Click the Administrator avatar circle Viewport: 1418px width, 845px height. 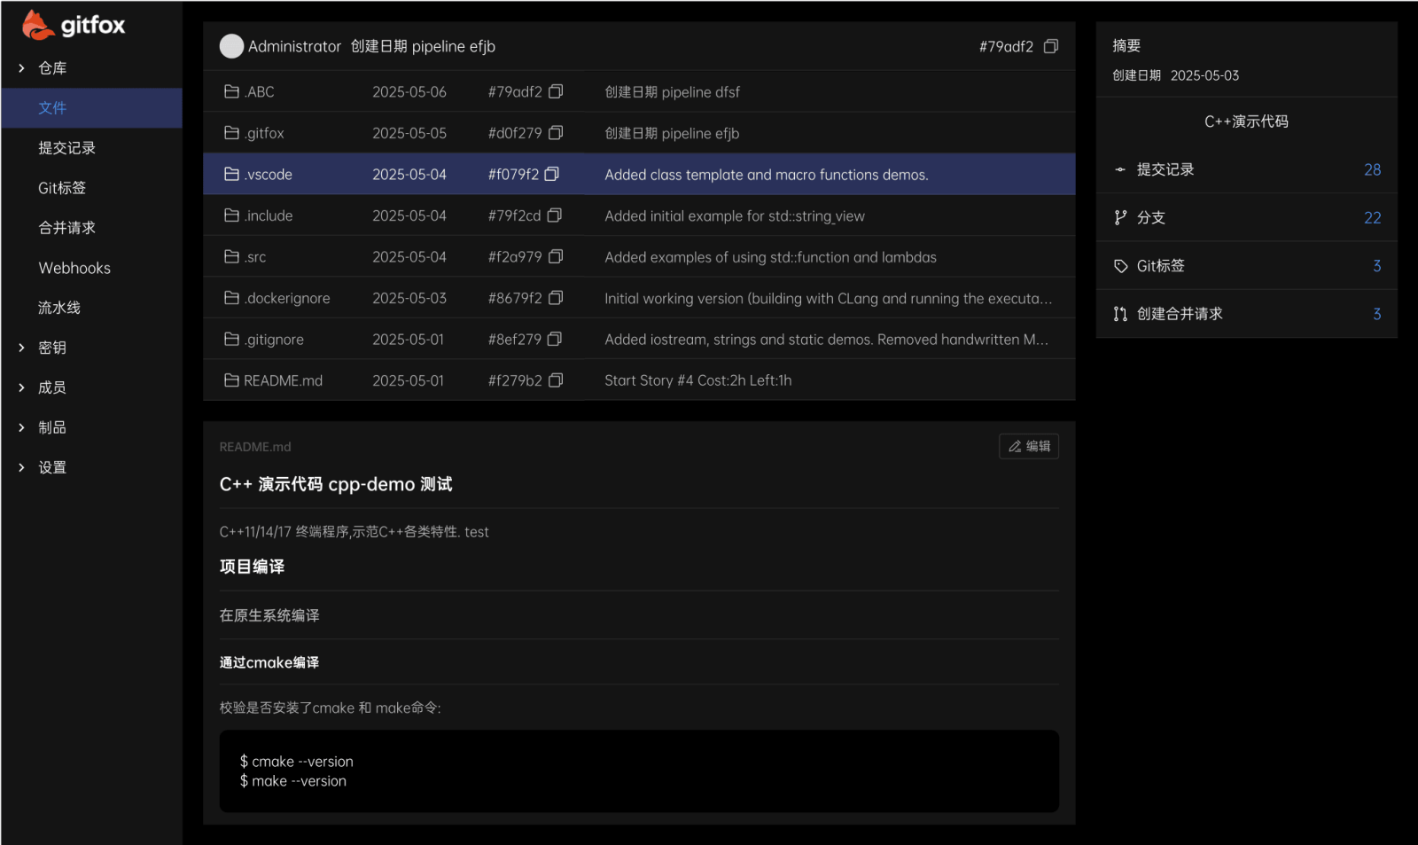231,46
